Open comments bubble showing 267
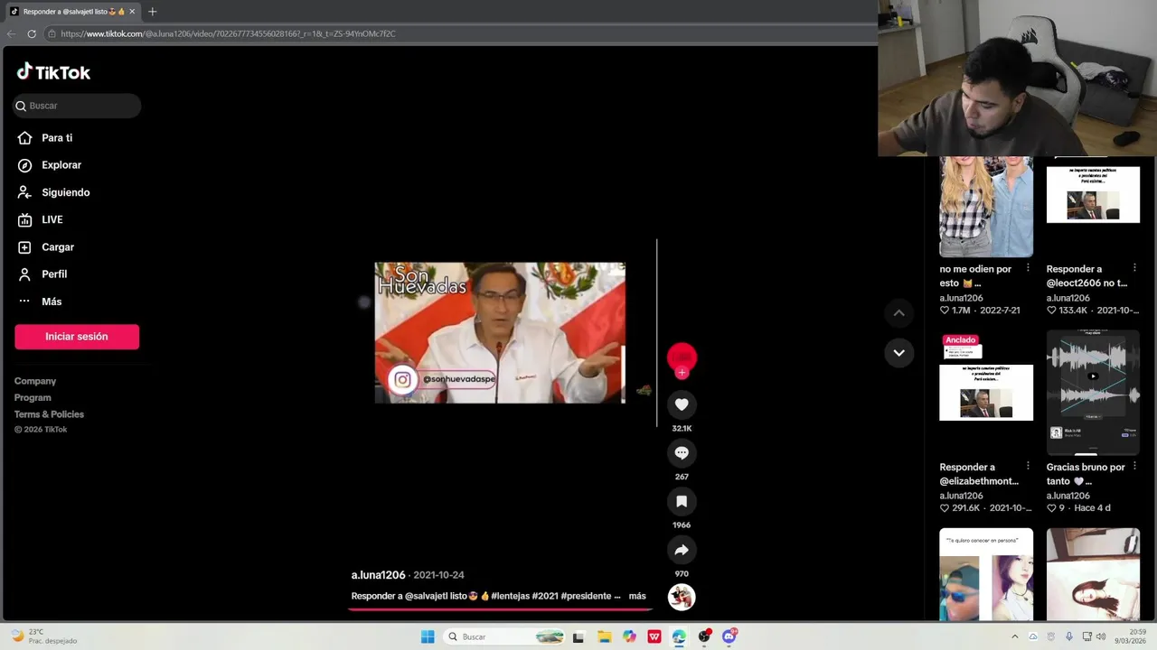The image size is (1157, 650). 682,453
